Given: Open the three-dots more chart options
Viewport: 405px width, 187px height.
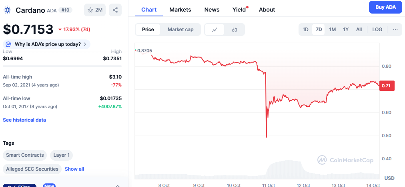Looking at the screenshot, I should [395, 30].
